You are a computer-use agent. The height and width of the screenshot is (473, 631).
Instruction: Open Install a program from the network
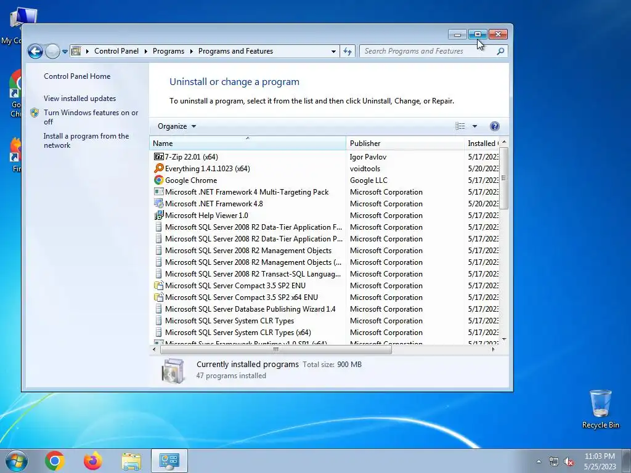point(86,140)
